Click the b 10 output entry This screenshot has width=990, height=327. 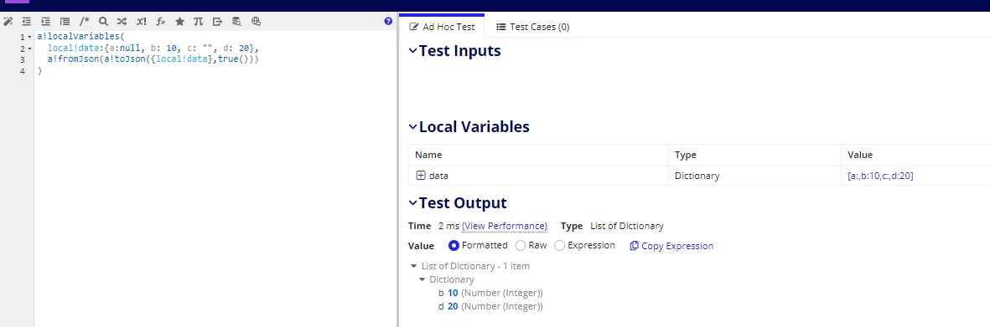coord(490,293)
